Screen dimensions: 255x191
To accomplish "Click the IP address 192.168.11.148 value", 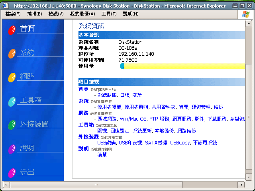I will click(136, 54).
